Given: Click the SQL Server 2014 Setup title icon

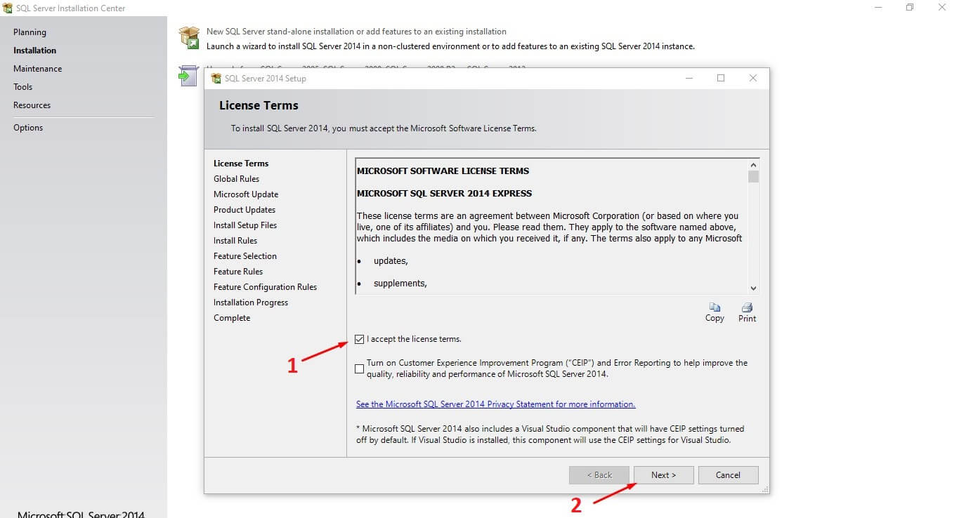Looking at the screenshot, I should tap(216, 79).
